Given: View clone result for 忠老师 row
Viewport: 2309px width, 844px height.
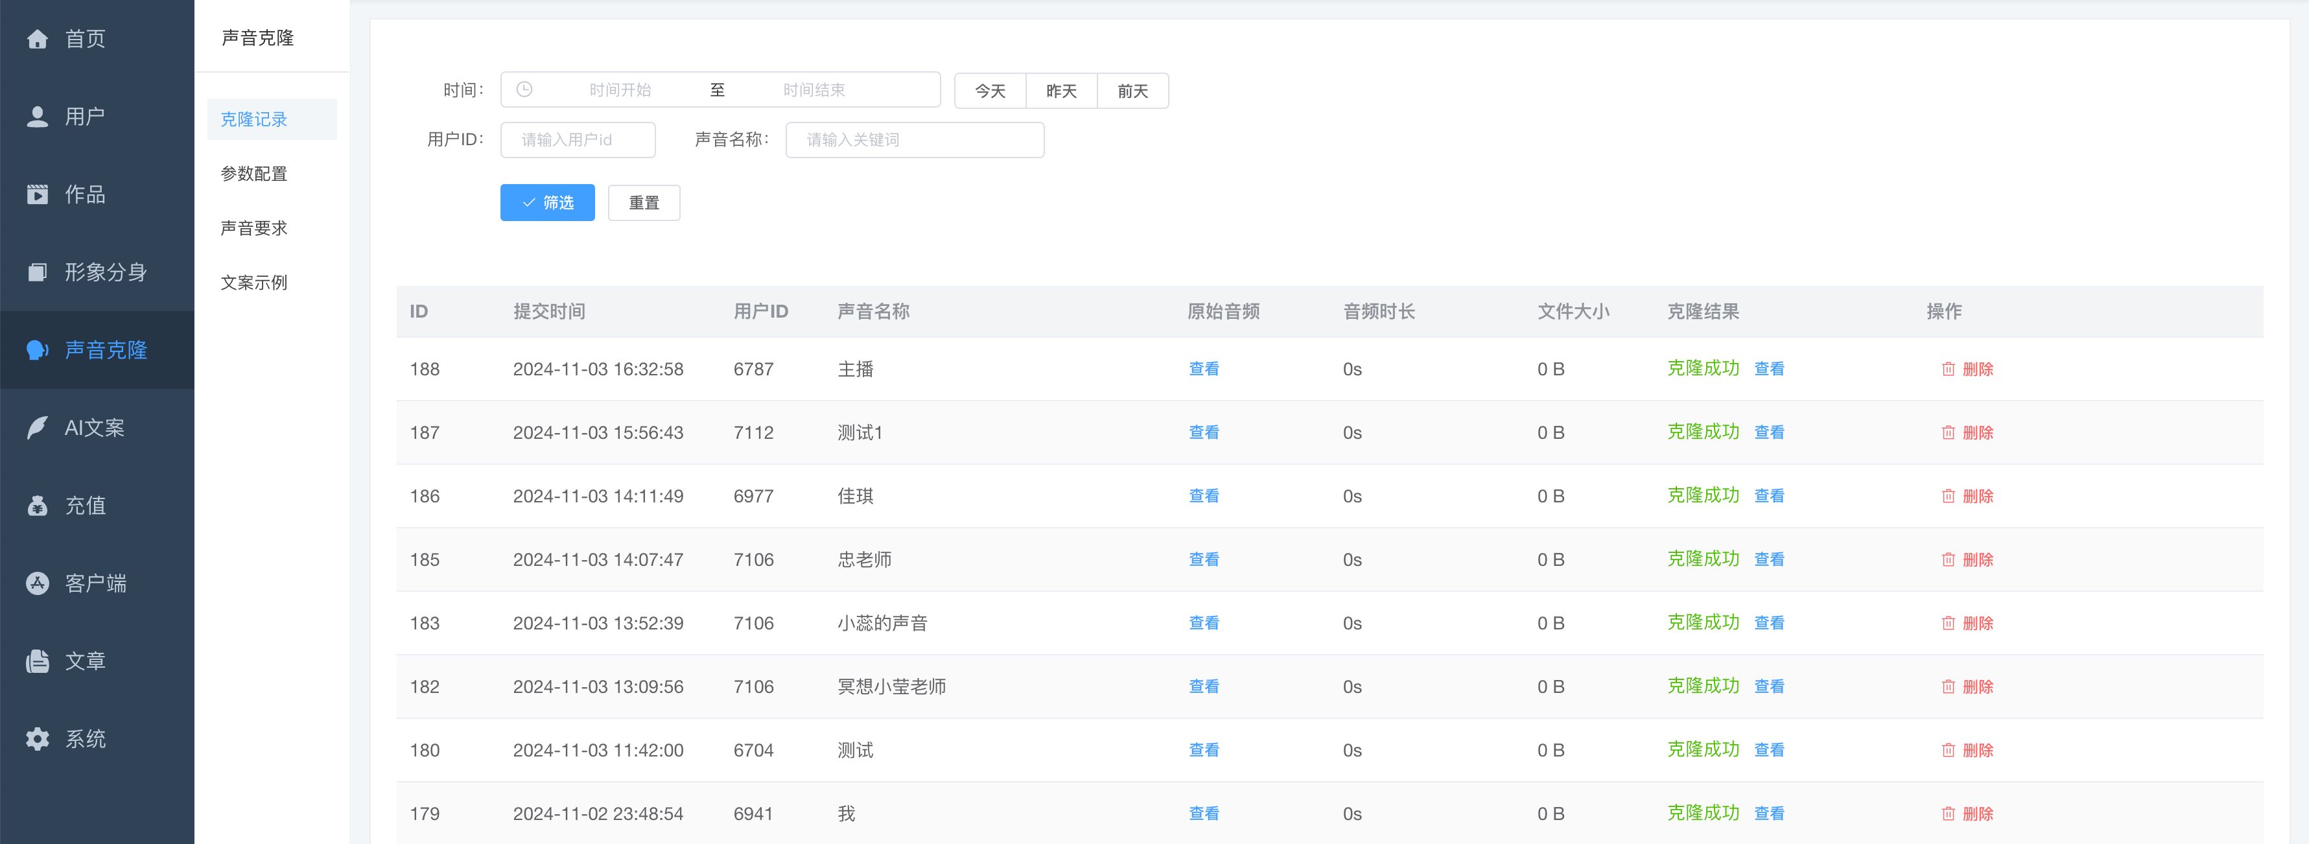Looking at the screenshot, I should [x=1768, y=560].
